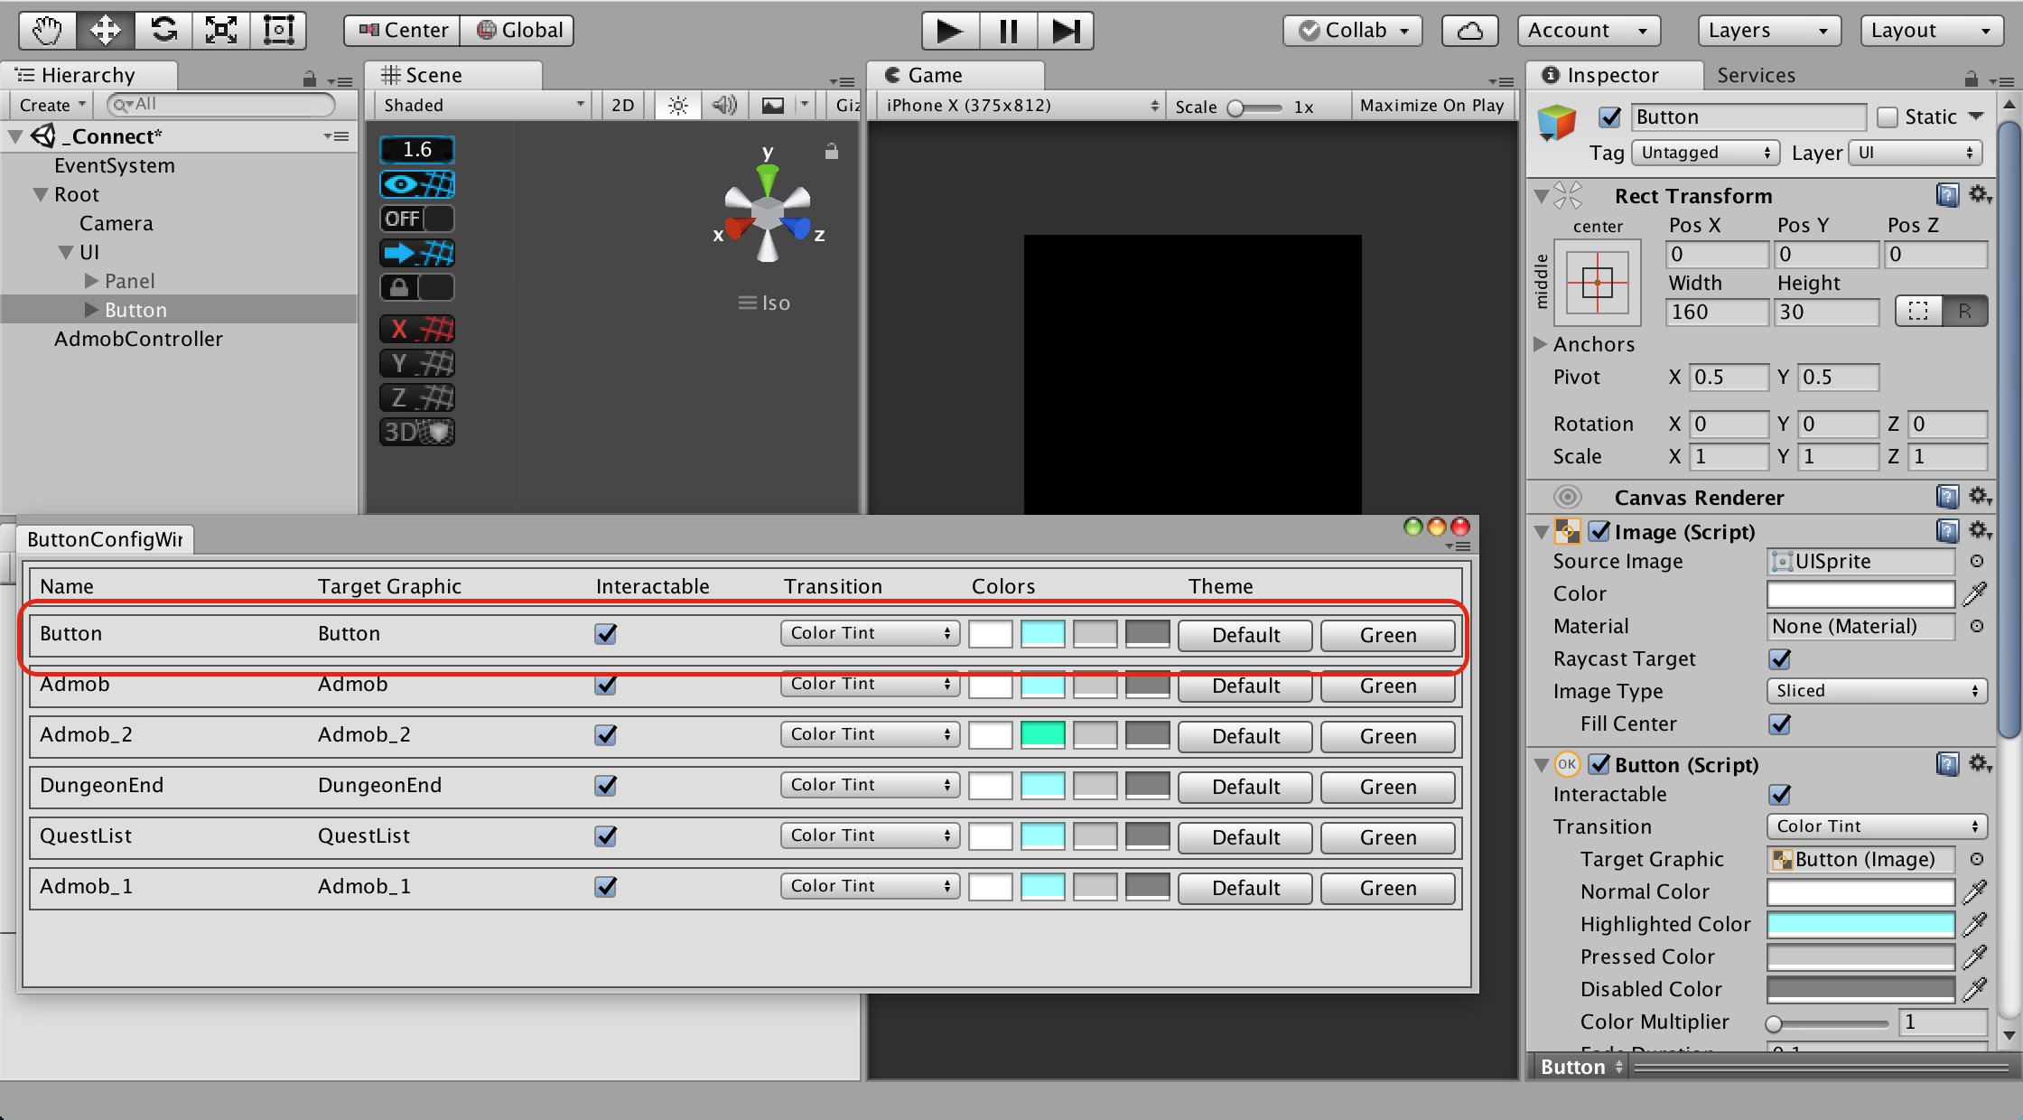This screenshot has height=1120, width=2023.
Task: Click the Step forward button
Action: [x=1066, y=31]
